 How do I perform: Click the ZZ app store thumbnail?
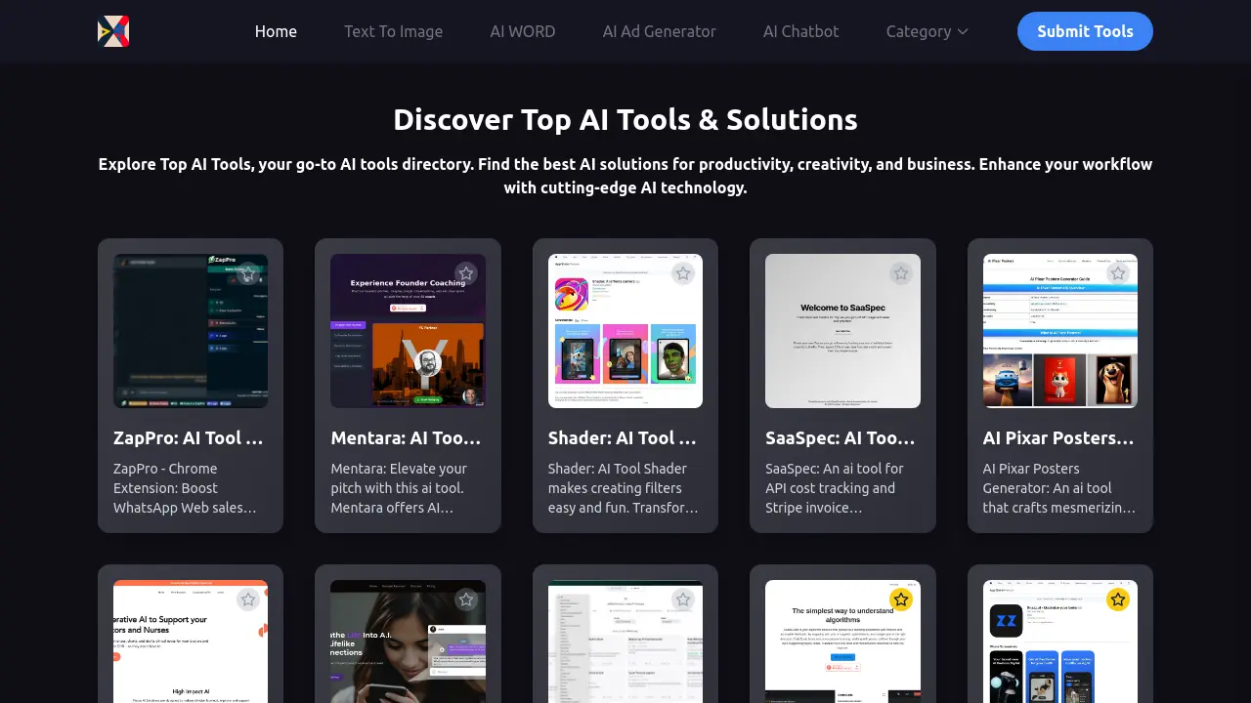[x=1060, y=641]
